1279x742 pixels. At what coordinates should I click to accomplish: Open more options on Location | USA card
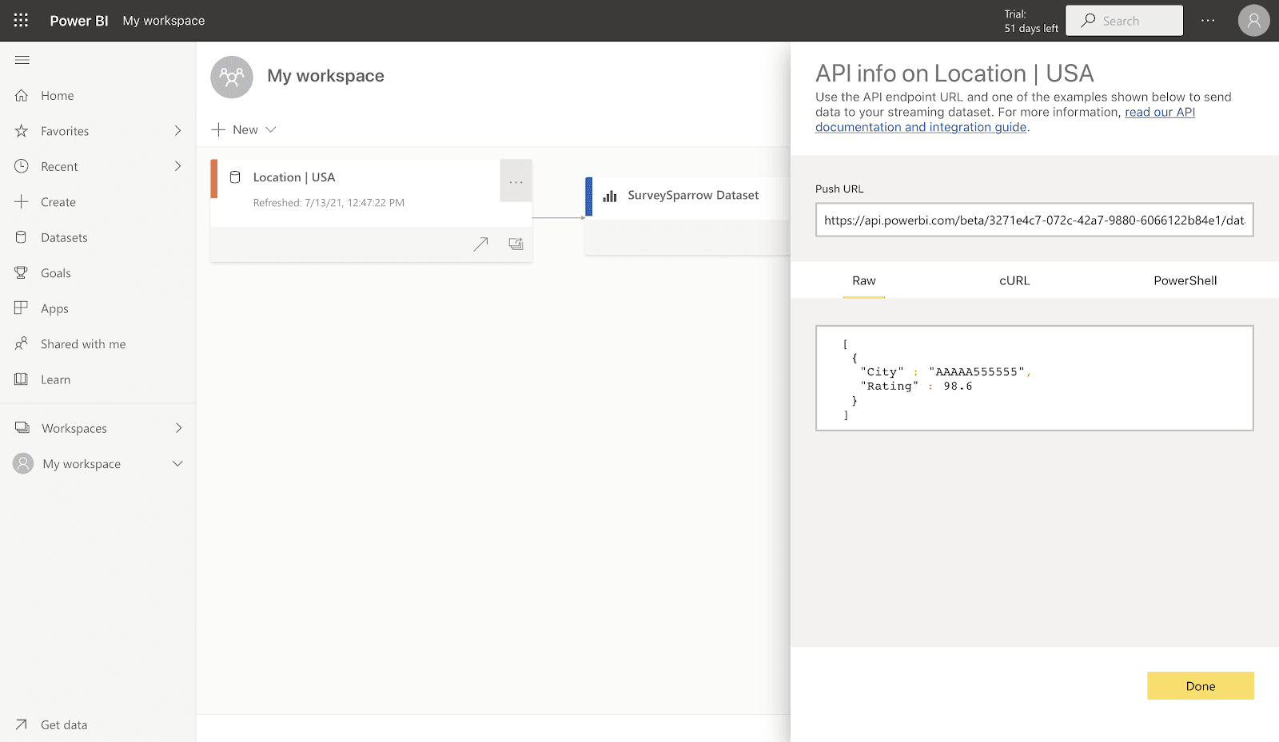point(516,181)
